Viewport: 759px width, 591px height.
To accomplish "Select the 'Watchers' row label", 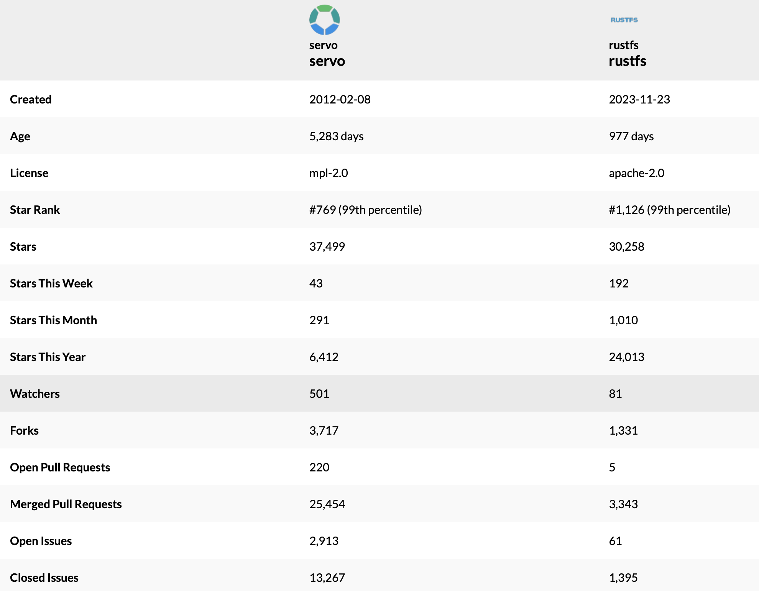I will pos(35,394).
